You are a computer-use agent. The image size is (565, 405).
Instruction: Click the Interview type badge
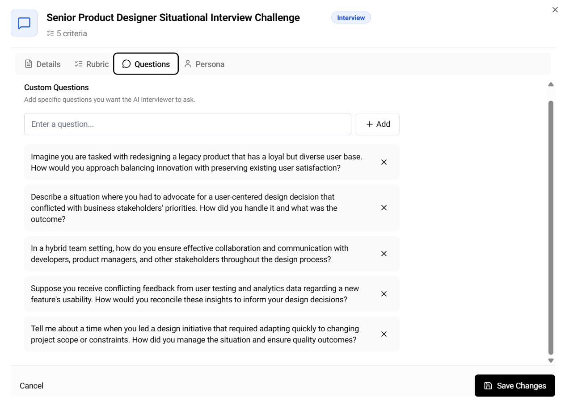point(351,18)
